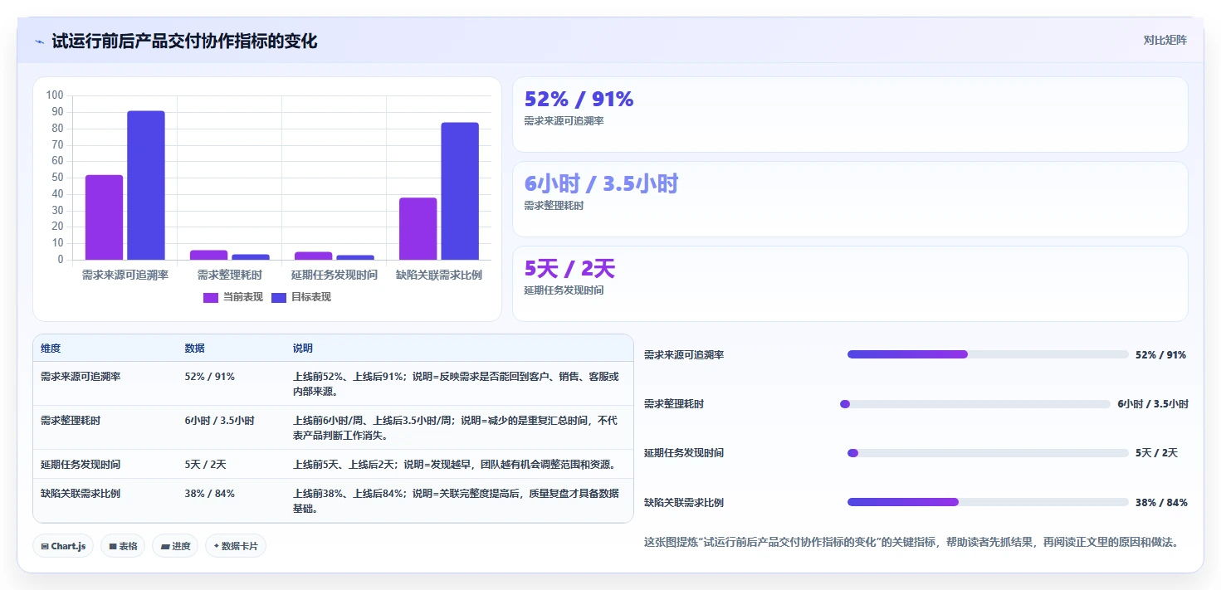Click the chart x-axis label 缺陷关联需求比例
This screenshot has height=590, width=1221.
tap(439, 275)
